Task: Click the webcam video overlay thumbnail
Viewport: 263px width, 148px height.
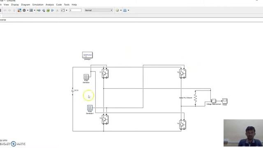Action: 243,133
